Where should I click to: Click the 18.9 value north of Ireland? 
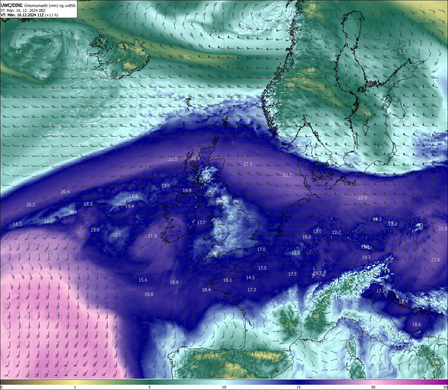click(x=187, y=190)
